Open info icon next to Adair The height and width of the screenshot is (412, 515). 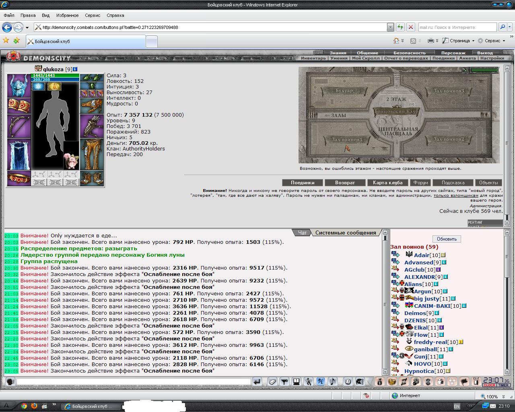click(x=443, y=255)
